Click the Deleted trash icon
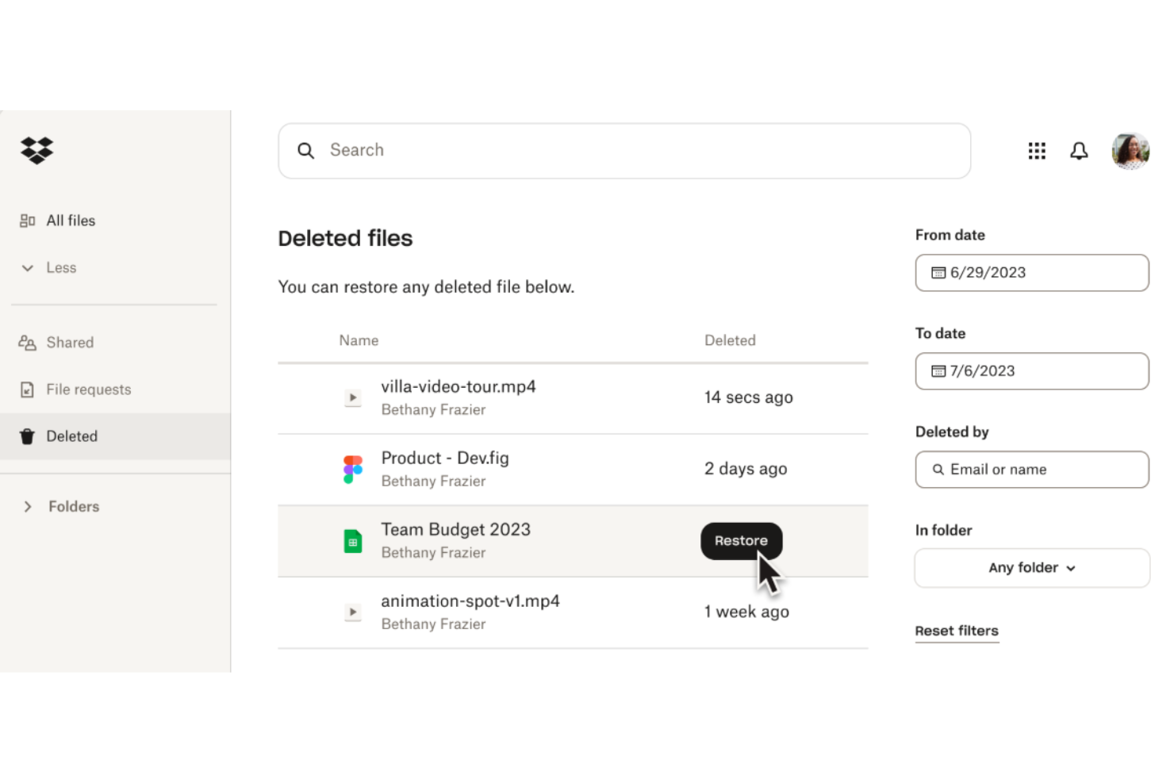 (x=28, y=436)
